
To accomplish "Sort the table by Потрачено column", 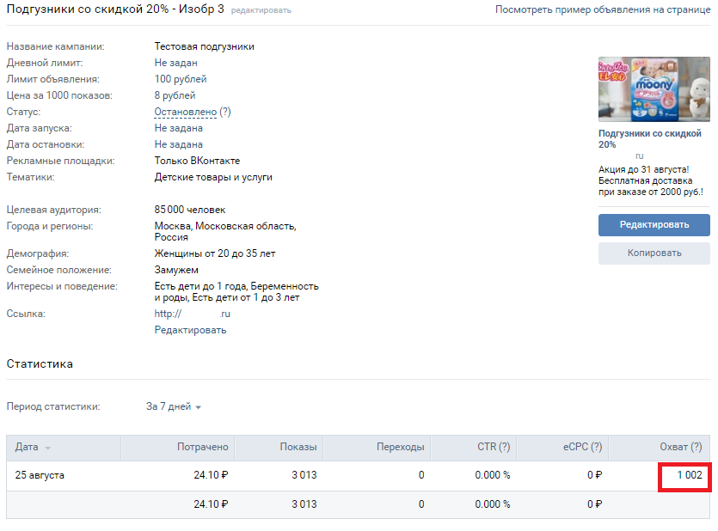I will (x=202, y=447).
